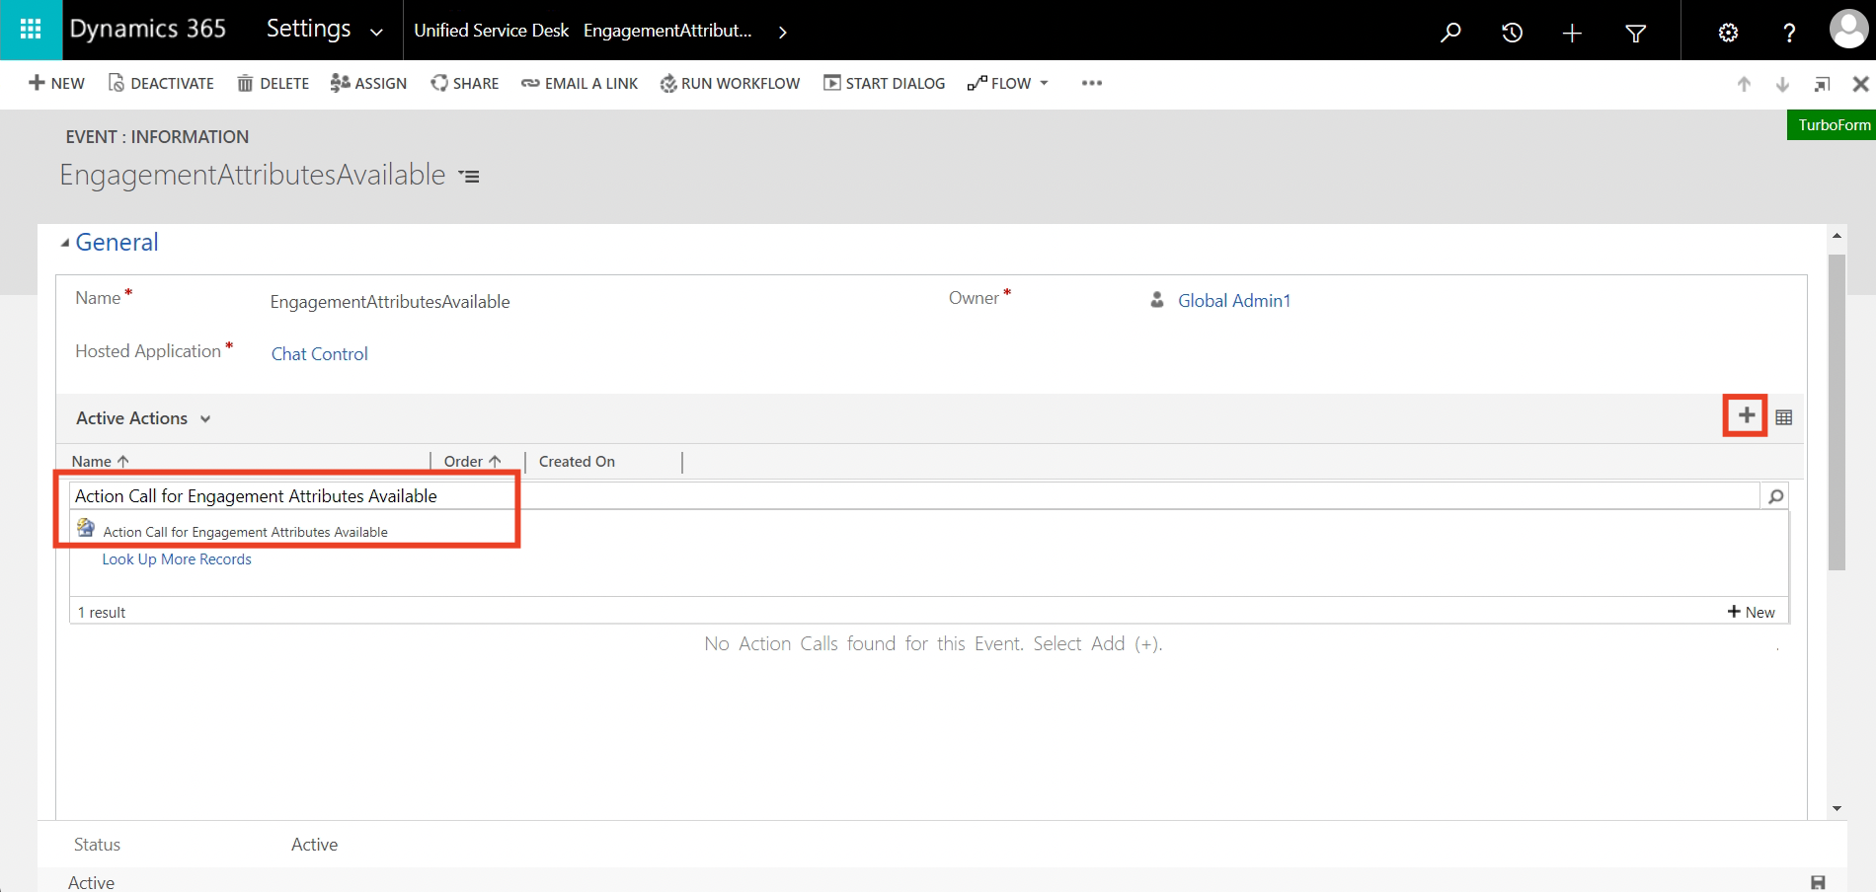Click the TurboForm button
1876x892 pixels.
click(x=1833, y=124)
